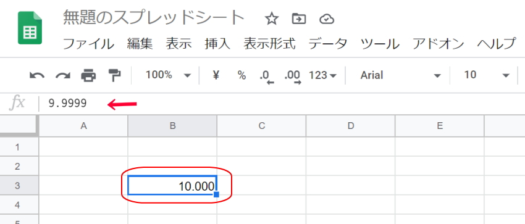The width and height of the screenshot is (525, 224).
Task: Open the 123 number formats dropdown
Action: [322, 75]
